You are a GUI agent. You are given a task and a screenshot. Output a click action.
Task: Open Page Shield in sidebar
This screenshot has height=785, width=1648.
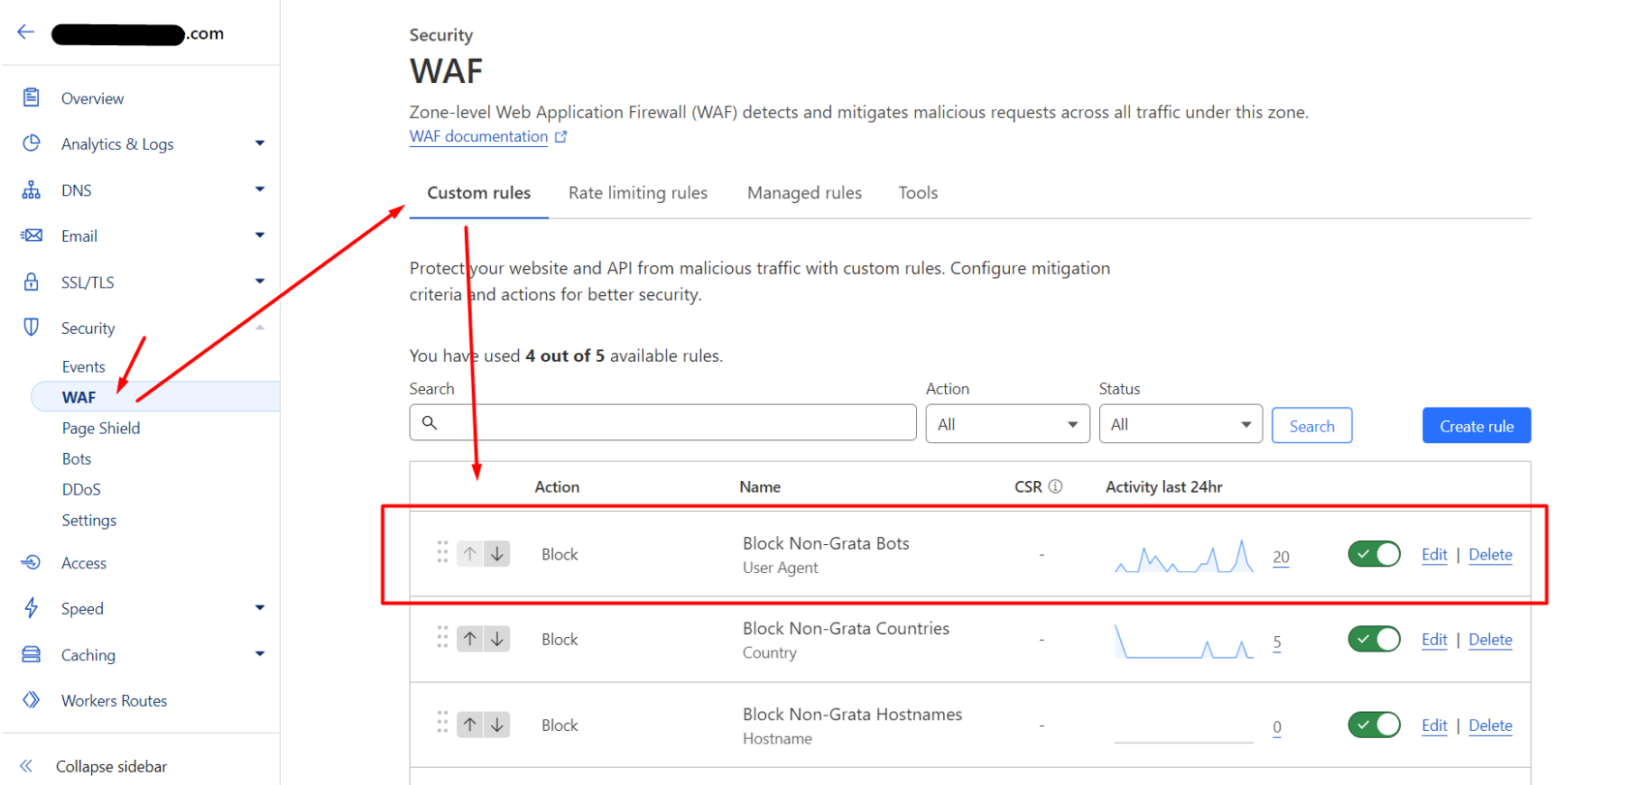[x=101, y=428]
